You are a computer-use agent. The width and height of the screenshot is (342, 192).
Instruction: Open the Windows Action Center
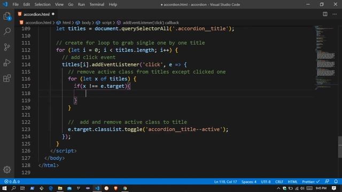(x=334, y=188)
